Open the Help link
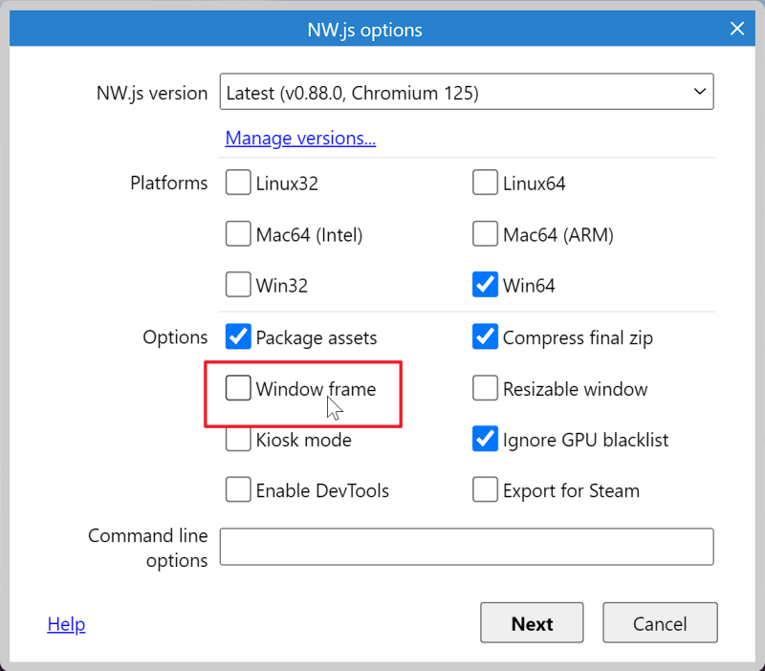765x671 pixels. (x=66, y=624)
